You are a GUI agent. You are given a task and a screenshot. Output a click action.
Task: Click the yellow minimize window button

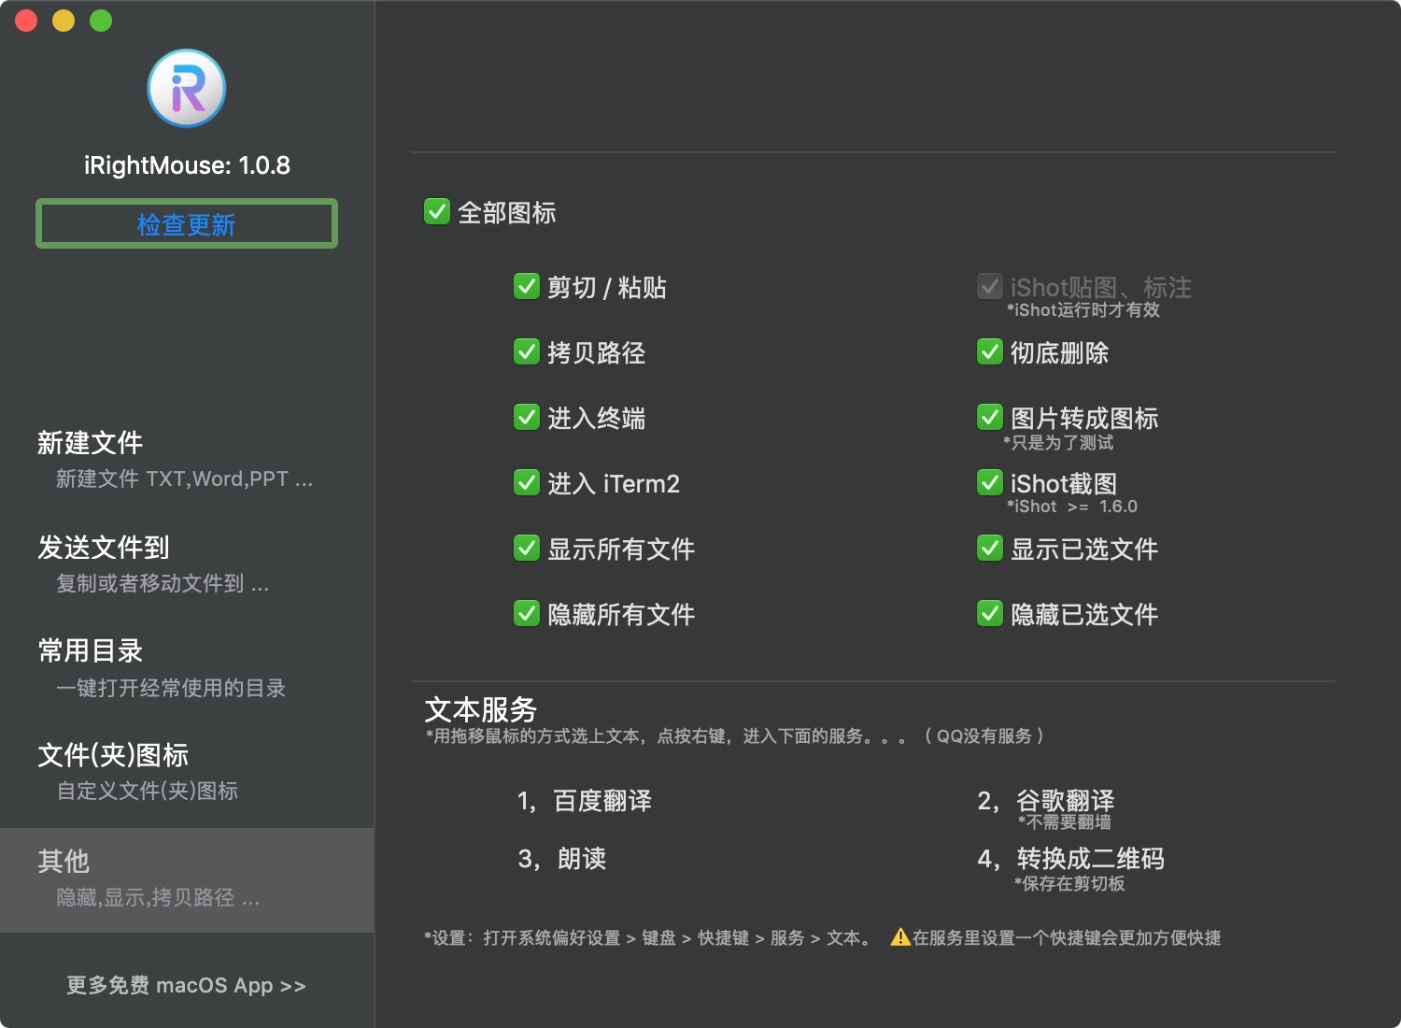(64, 21)
